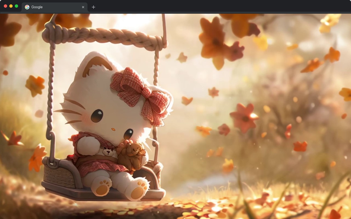Close the Google tab

click(83, 7)
